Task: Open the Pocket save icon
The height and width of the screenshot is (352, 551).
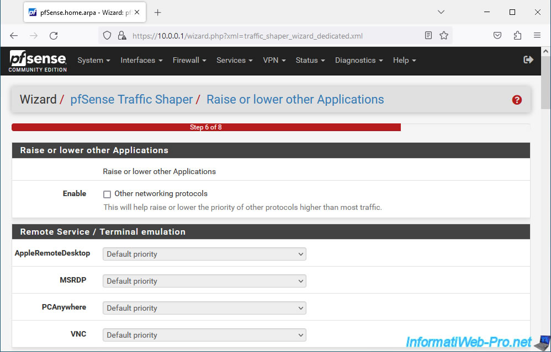Action: click(497, 35)
